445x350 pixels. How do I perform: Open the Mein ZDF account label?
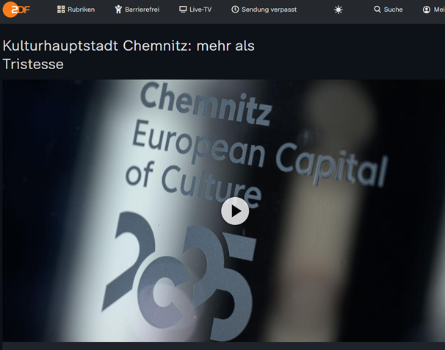point(439,10)
